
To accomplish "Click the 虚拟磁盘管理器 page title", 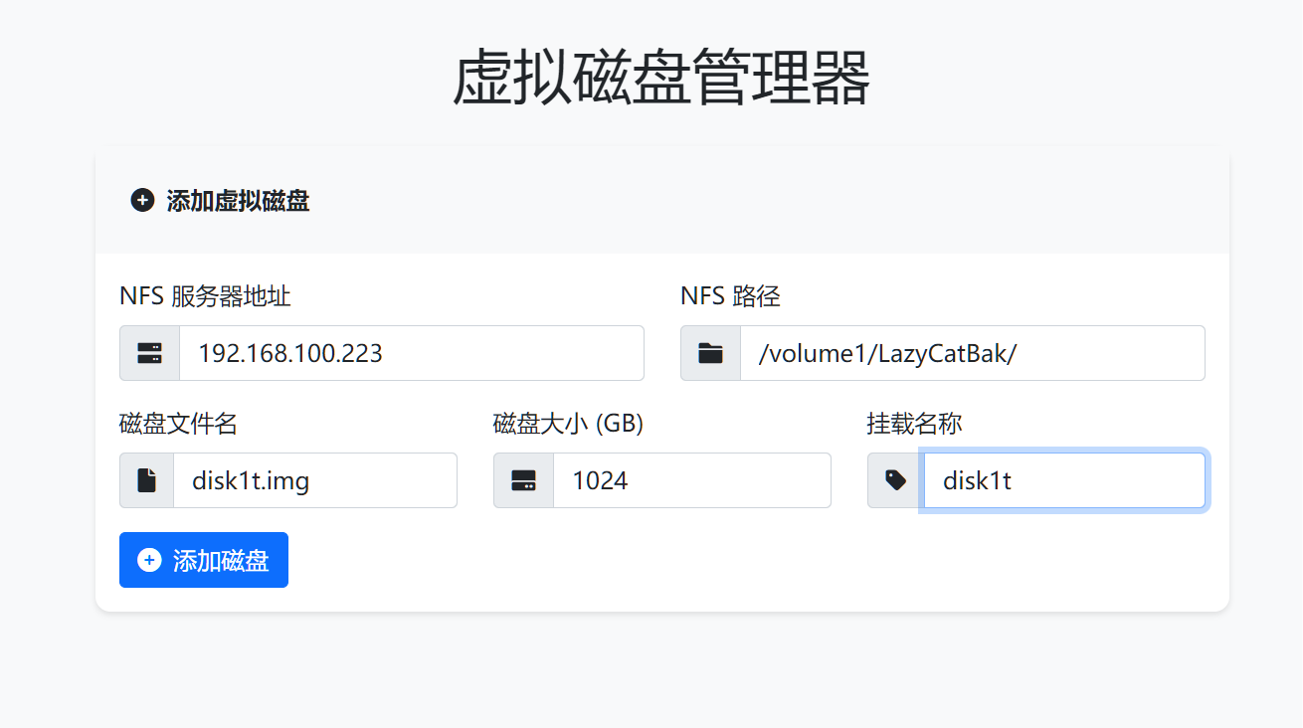I will coord(661,78).
